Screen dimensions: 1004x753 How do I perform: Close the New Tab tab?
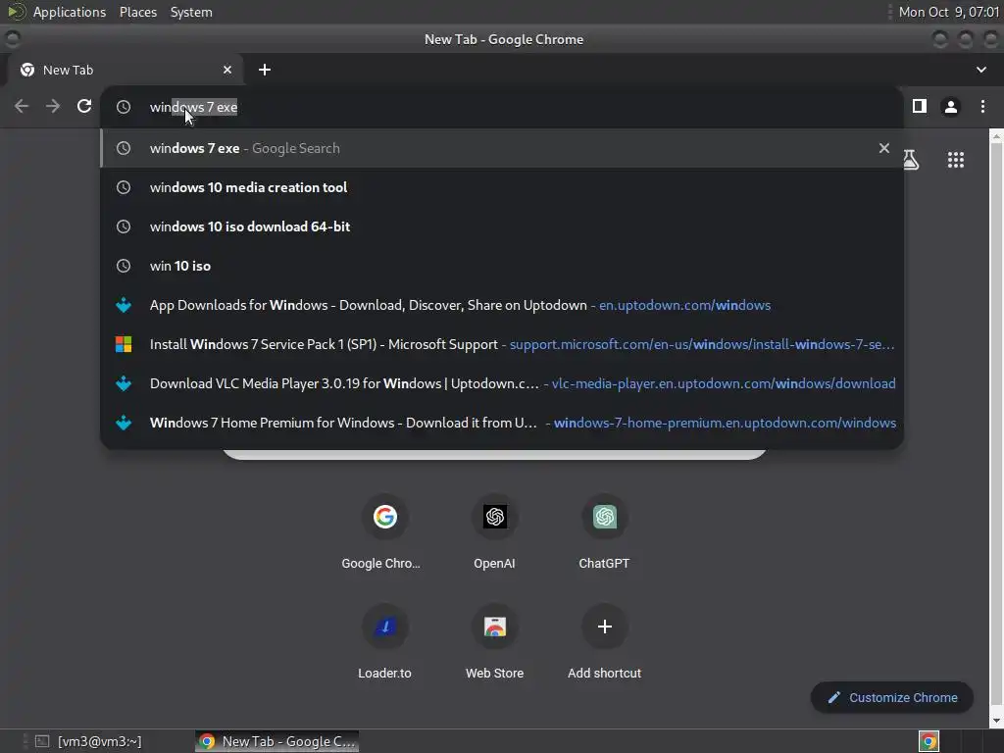pyautogui.click(x=227, y=70)
